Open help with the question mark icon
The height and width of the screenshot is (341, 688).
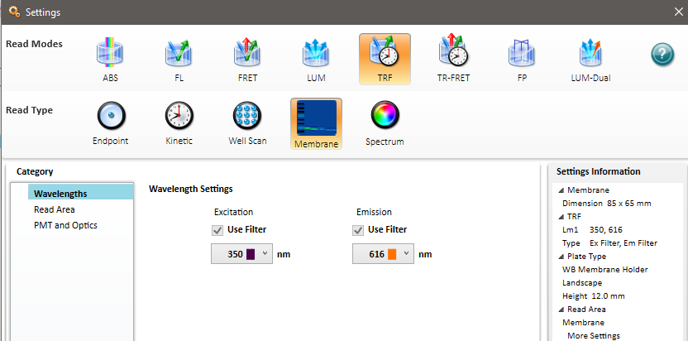pyautogui.click(x=662, y=55)
